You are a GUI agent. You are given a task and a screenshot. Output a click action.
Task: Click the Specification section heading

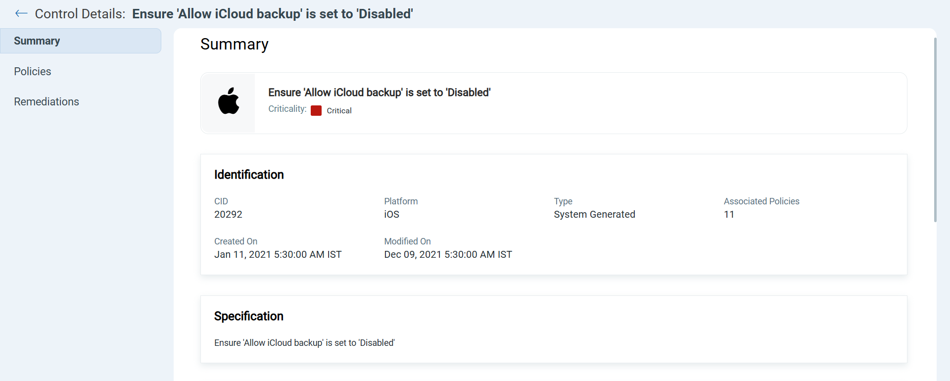[249, 316]
